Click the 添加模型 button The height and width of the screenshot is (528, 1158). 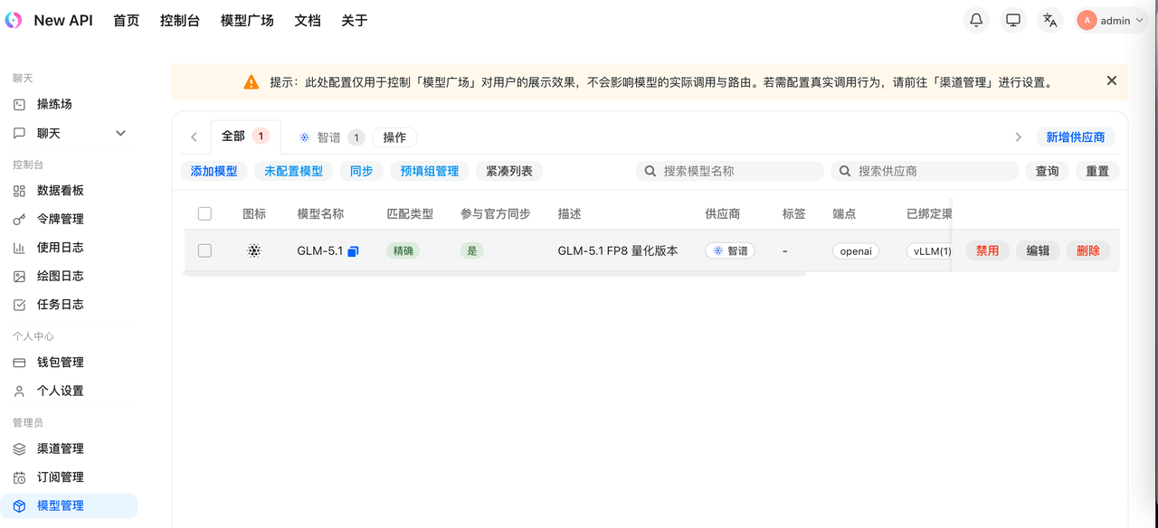click(214, 171)
